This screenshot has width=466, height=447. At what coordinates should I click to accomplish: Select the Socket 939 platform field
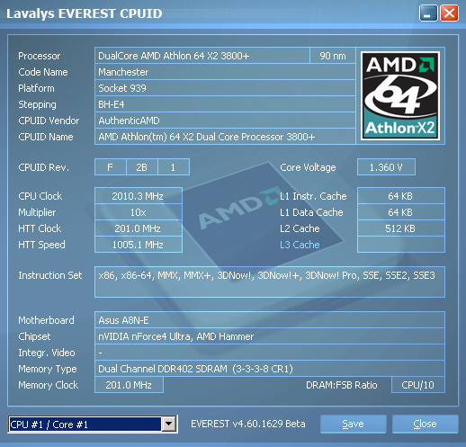225,88
